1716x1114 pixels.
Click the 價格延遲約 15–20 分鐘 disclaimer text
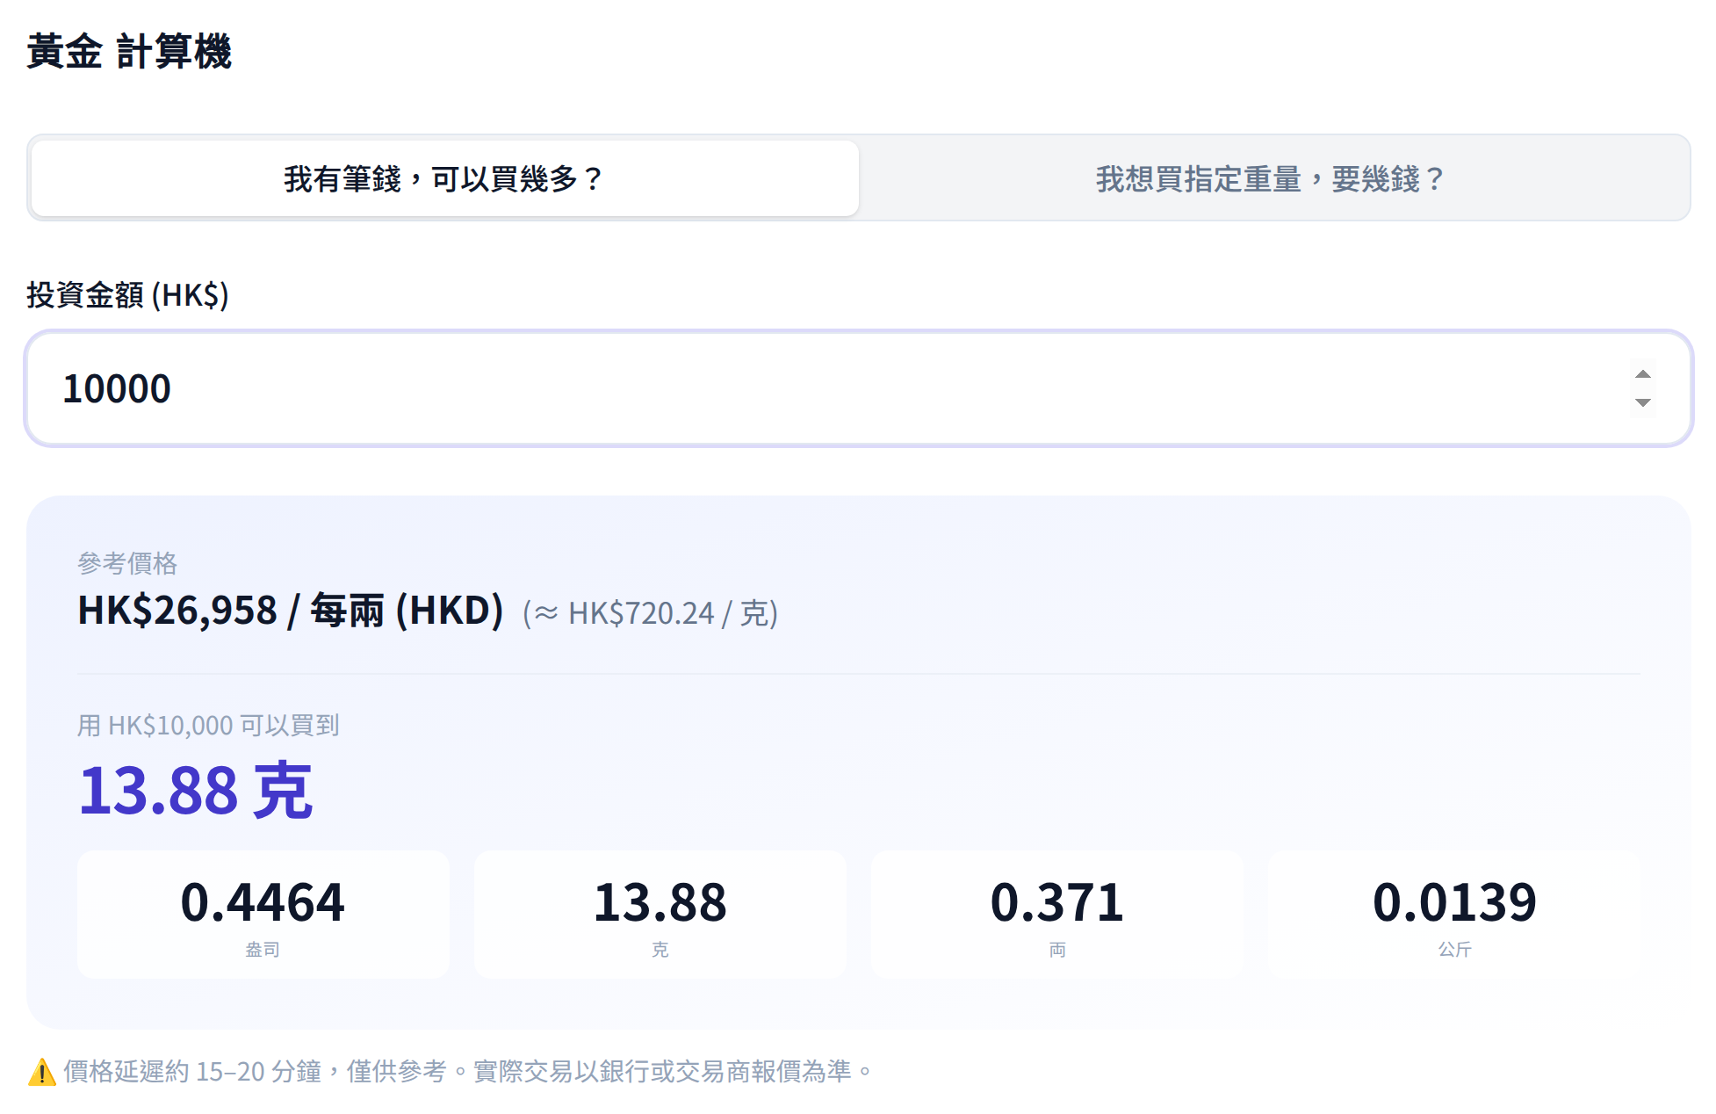[x=468, y=1072]
